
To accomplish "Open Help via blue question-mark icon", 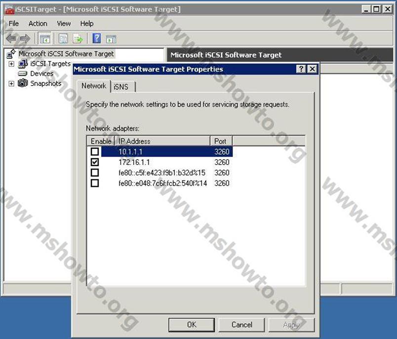I will (97, 39).
